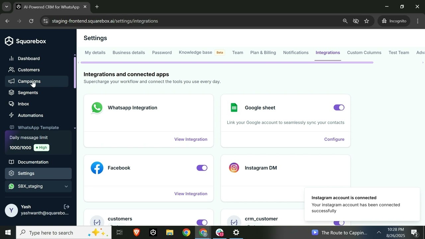Open the Windows Settings gear in the taskbar

click(x=236, y=233)
